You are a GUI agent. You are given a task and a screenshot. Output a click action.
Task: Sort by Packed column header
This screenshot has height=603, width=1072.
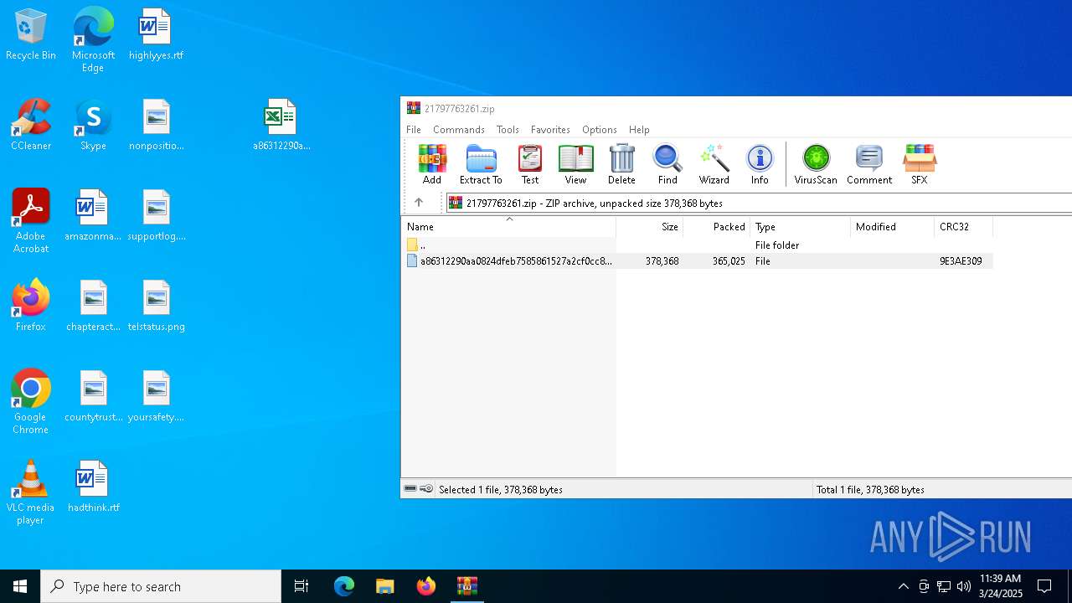(717, 227)
